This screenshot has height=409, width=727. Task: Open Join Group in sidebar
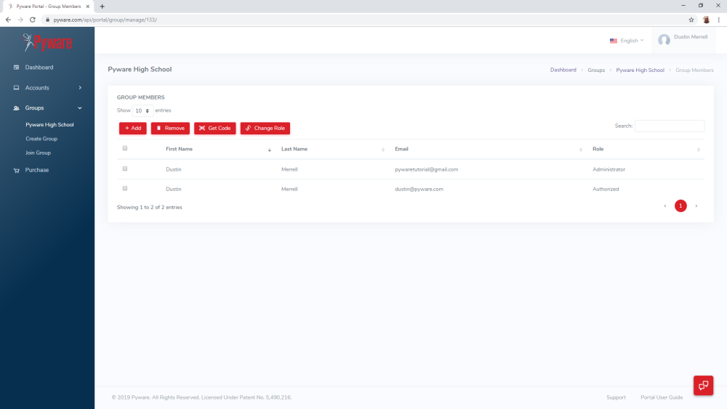[38, 153]
